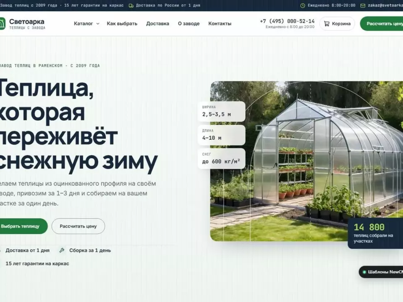Expand the Каталог dropdown chevron
The height and width of the screenshot is (302, 403).
point(98,23)
